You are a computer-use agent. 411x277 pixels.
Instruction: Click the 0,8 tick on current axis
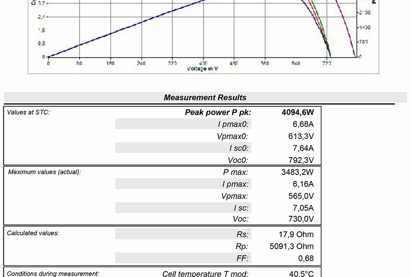tap(42, 43)
